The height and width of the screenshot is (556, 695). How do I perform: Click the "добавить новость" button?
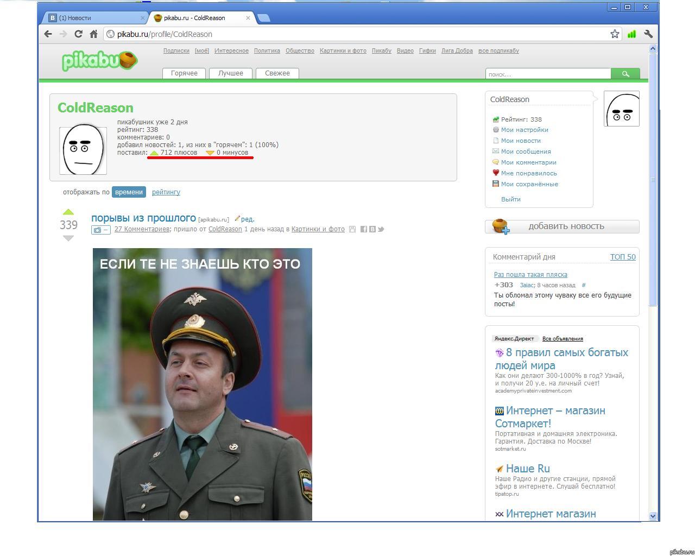562,226
